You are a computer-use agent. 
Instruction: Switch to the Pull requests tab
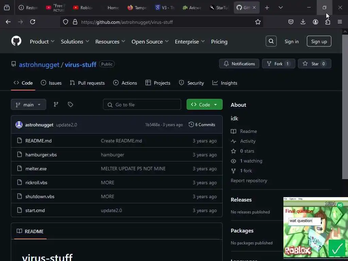[87, 83]
